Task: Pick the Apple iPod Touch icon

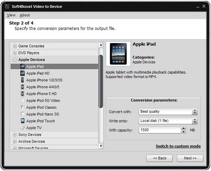Action: click(x=23, y=121)
